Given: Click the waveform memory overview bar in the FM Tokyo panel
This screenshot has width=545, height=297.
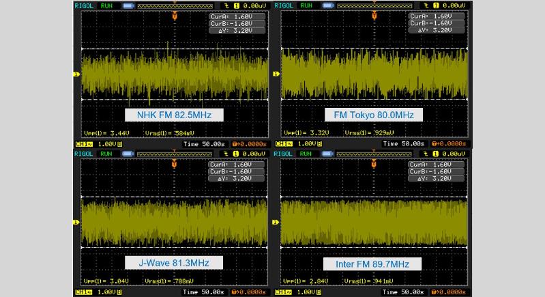Looking at the screenshot, I should pyautogui.click(x=374, y=6).
